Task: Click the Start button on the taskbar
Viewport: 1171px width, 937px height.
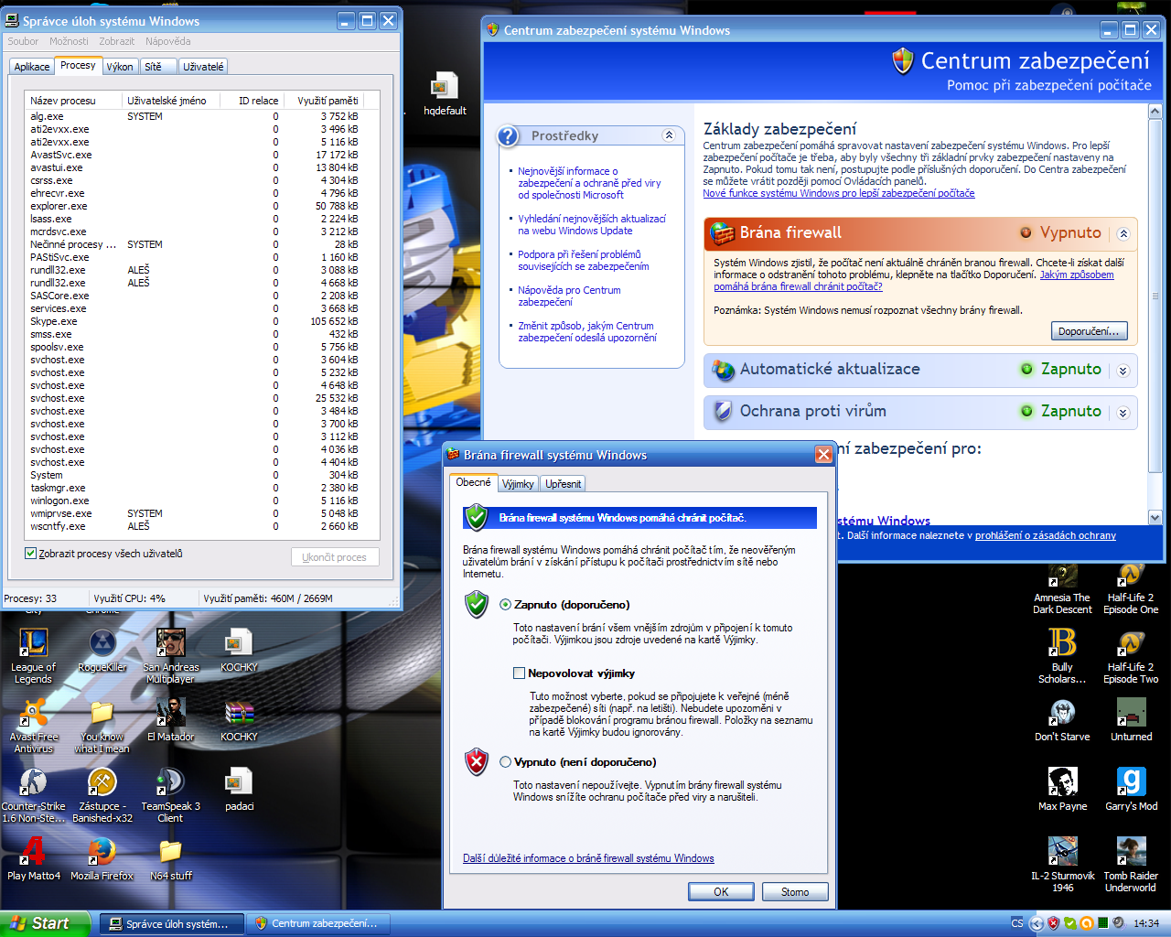Action: pos(46,923)
